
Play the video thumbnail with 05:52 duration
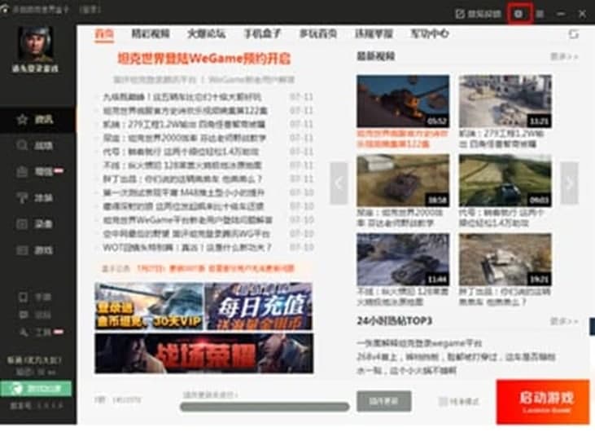coord(403,101)
